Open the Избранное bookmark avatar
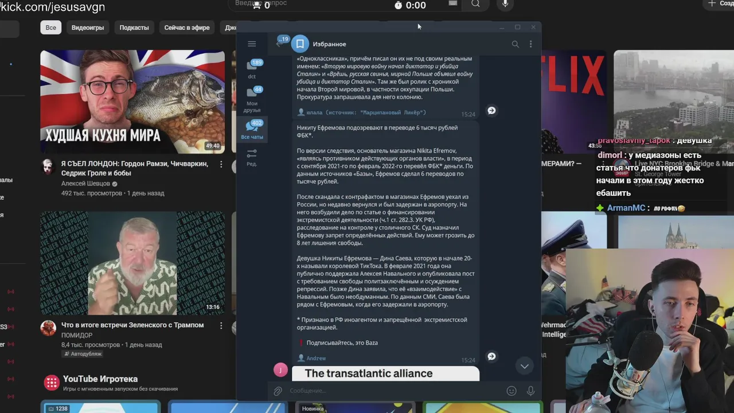This screenshot has height=413, width=734. click(x=300, y=44)
